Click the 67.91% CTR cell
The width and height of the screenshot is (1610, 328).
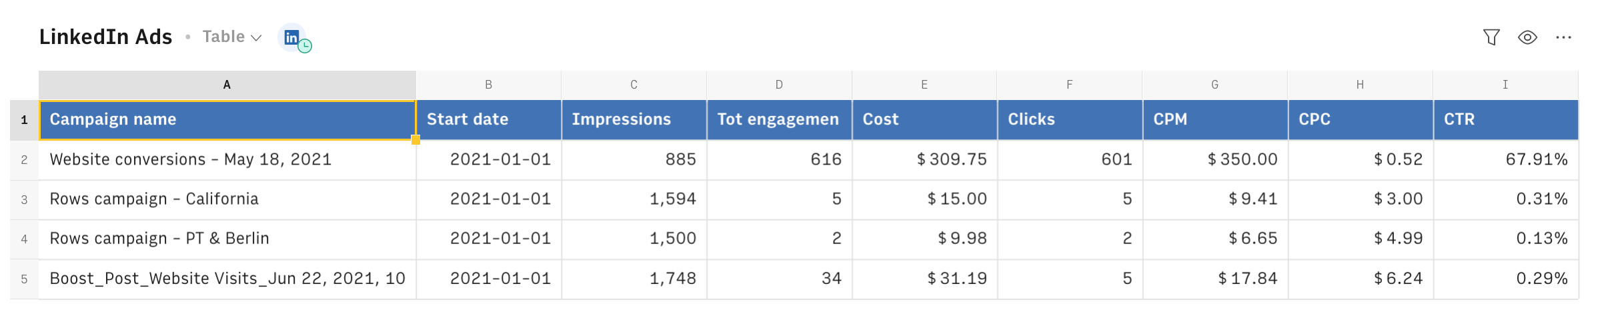point(1506,160)
